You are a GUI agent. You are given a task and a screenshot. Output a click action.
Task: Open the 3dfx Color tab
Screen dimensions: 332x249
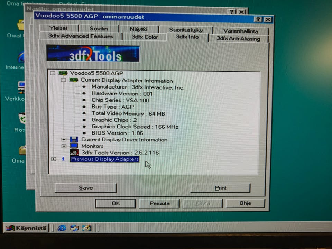tap(145, 37)
